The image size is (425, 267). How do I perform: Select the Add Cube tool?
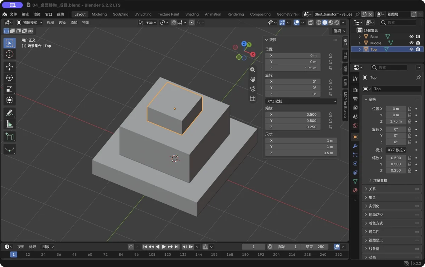tap(10, 137)
